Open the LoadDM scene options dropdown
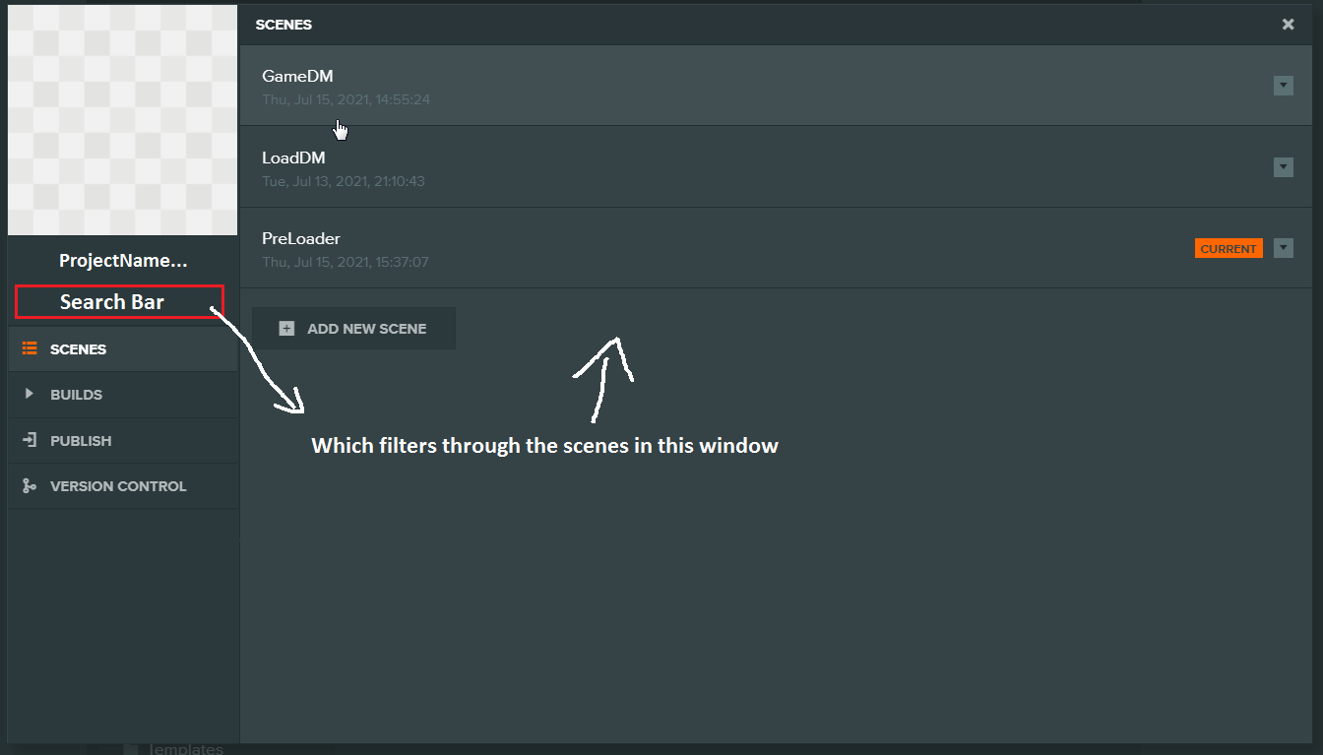 coord(1284,167)
